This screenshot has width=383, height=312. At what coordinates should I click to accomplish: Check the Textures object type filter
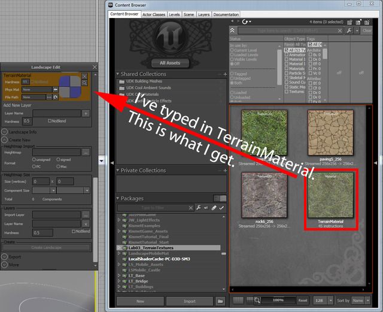287,92
